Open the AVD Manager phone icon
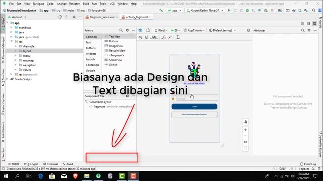The height and width of the screenshot is (181, 323). click(300, 10)
